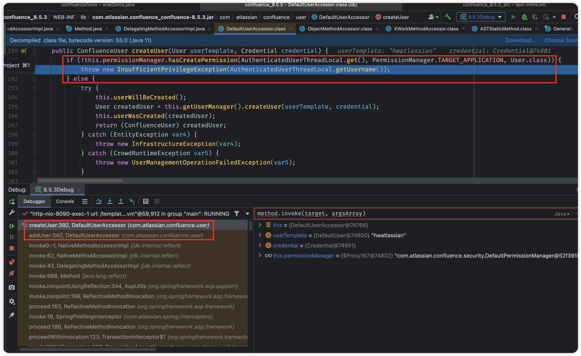The height and width of the screenshot is (356, 581).
Task: Pause the program from the debug sidebar
Action: point(12,237)
